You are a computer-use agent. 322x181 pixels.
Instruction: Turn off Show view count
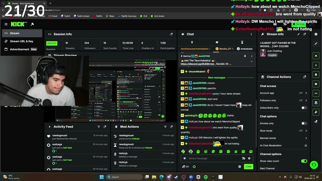[x=304, y=161]
